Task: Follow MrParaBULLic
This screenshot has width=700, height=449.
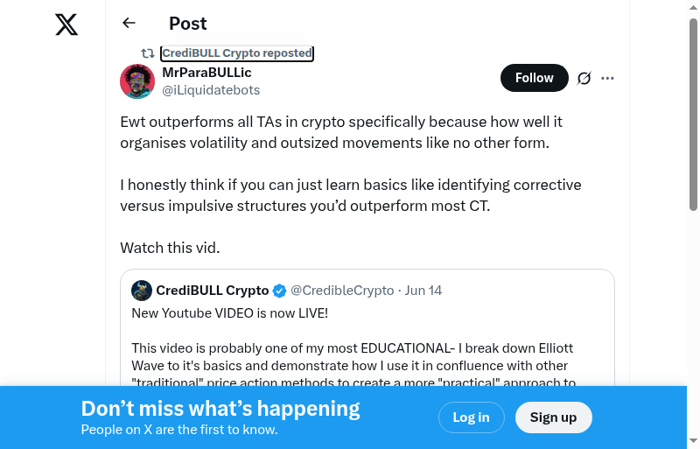Action: click(x=534, y=78)
